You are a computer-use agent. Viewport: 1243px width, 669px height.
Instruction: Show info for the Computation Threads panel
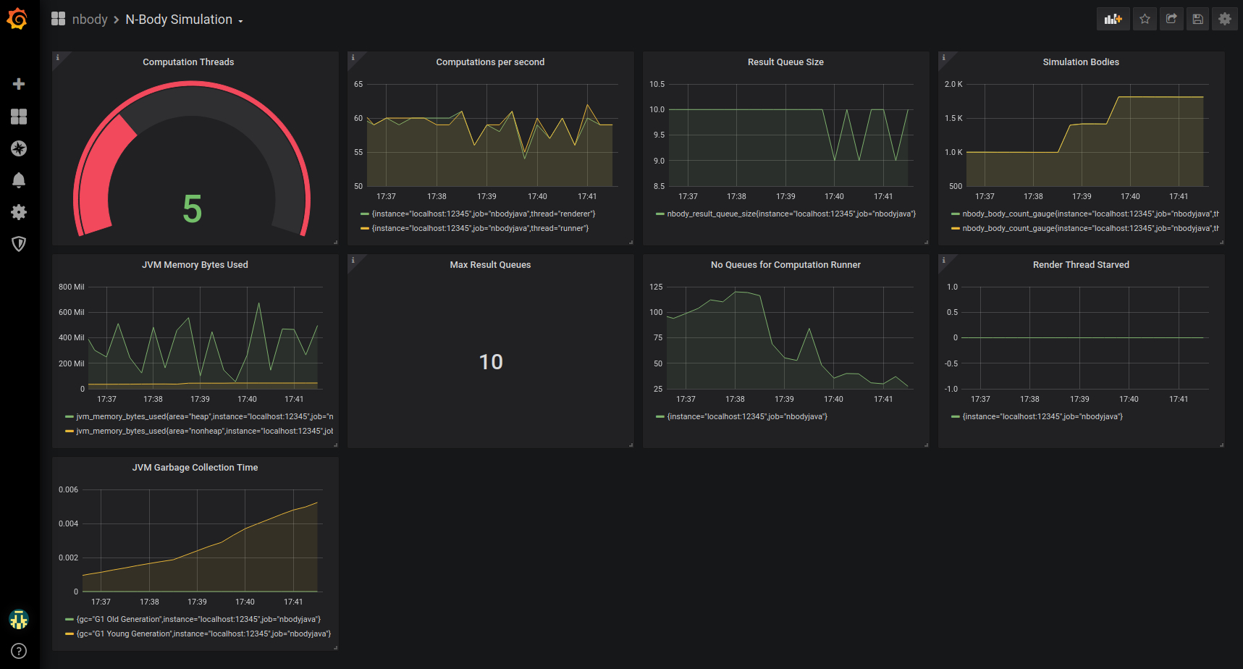click(58, 58)
